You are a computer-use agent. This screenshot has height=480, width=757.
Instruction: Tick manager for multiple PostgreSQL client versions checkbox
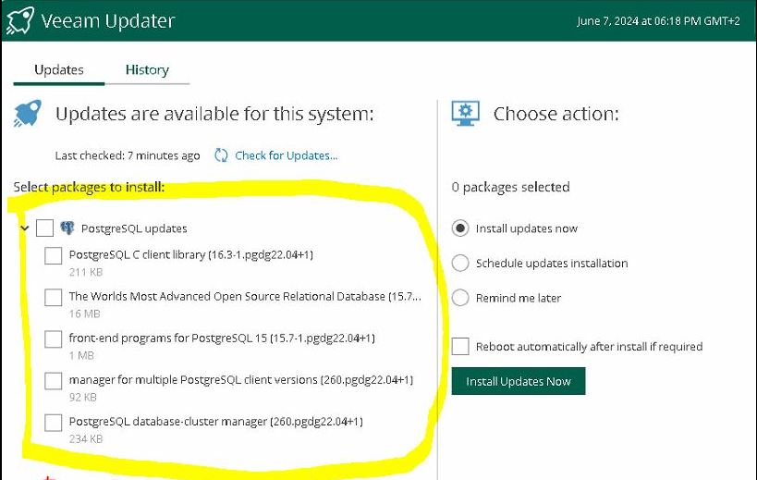click(53, 381)
